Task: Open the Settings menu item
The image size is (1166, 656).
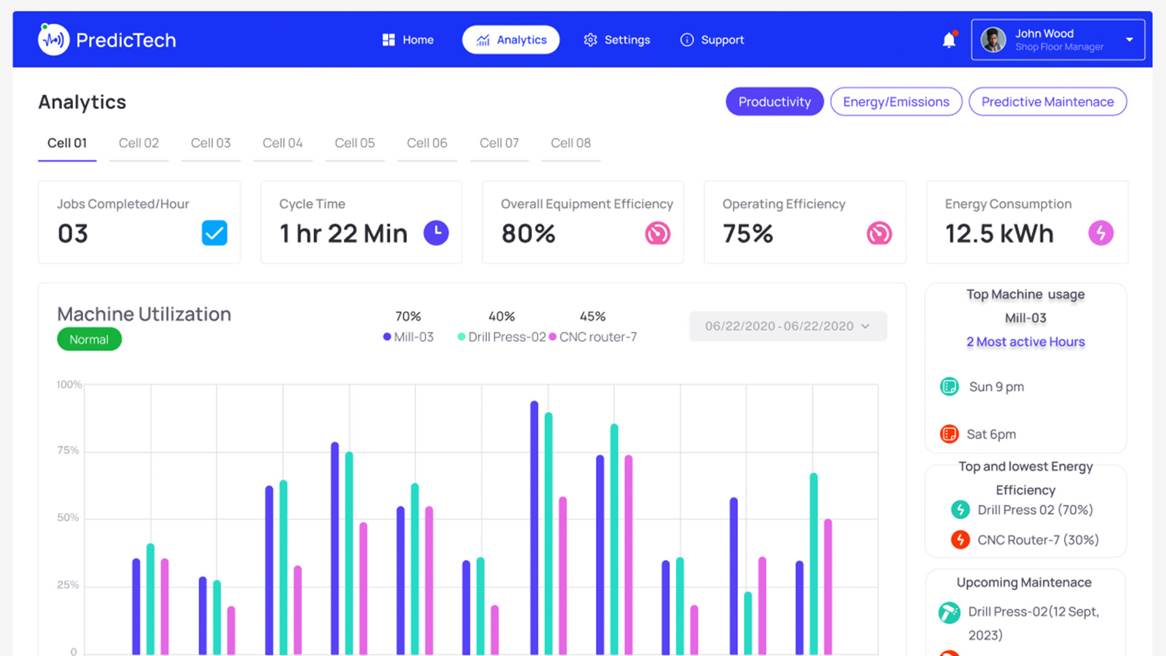Action: pyautogui.click(x=617, y=40)
